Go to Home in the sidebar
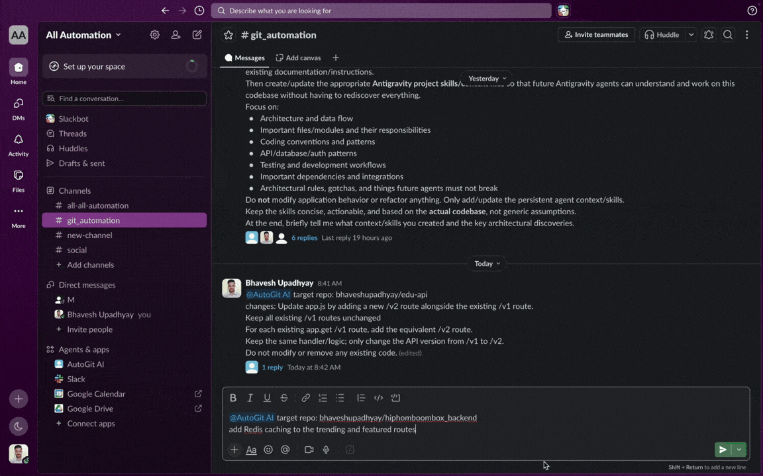763x476 pixels. click(x=19, y=72)
